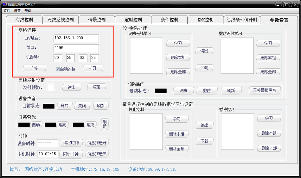Switch to the 情景控制 tab
The height and width of the screenshot is (178, 301).
[97, 20]
